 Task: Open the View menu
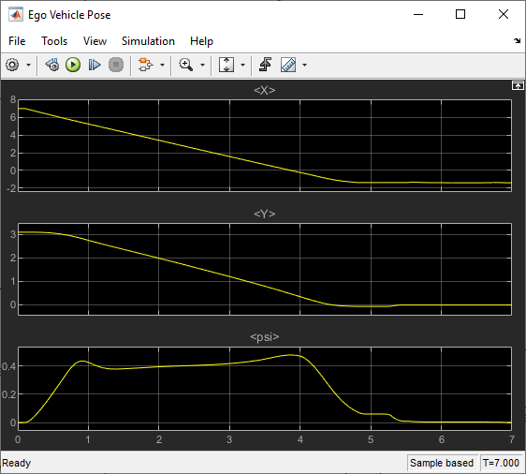(95, 41)
